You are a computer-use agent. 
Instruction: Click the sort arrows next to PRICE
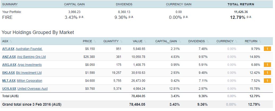coord(95,41)
